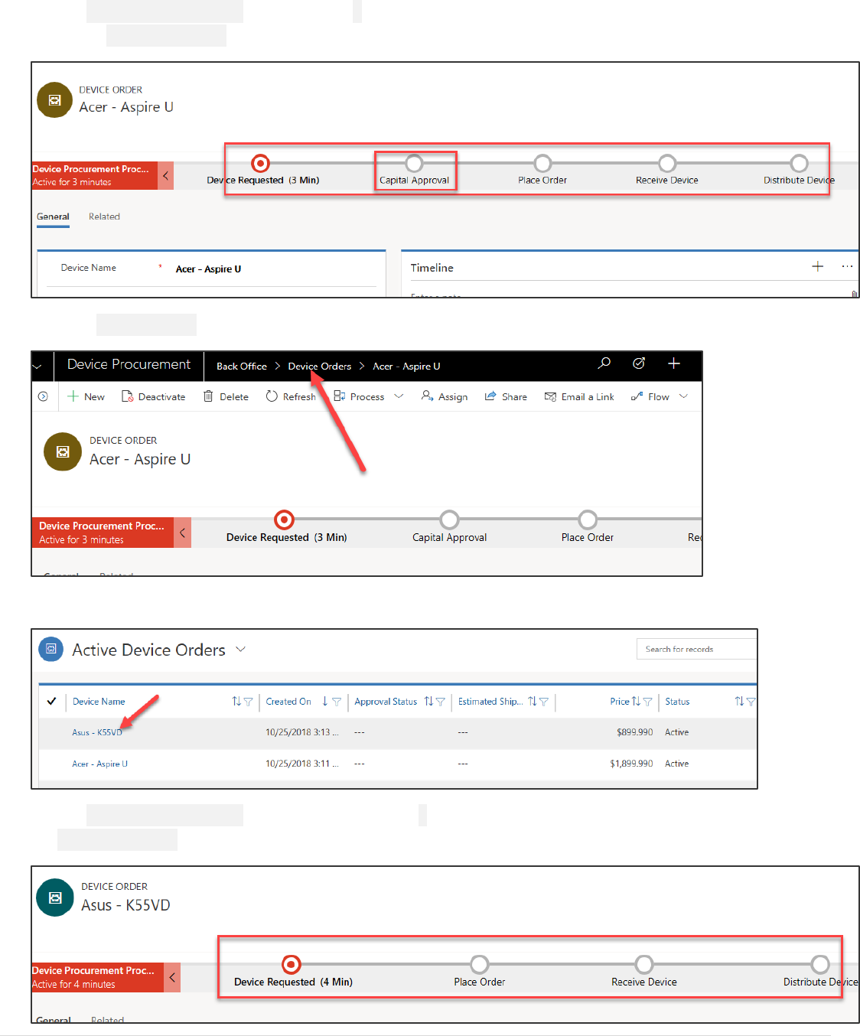Toggle the select-all checkmark in the grid header
This screenshot has height=1036, width=860.
tap(51, 701)
